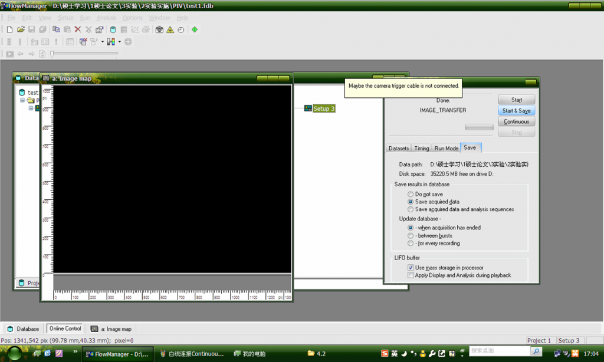This screenshot has height=362, width=604.
Task: Click the rainbow color map icon
Action: click(111, 42)
